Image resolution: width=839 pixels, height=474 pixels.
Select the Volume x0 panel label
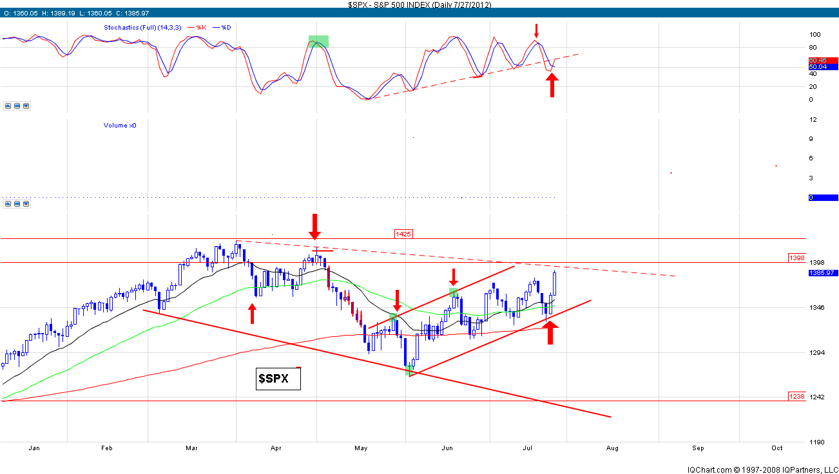[x=120, y=126]
